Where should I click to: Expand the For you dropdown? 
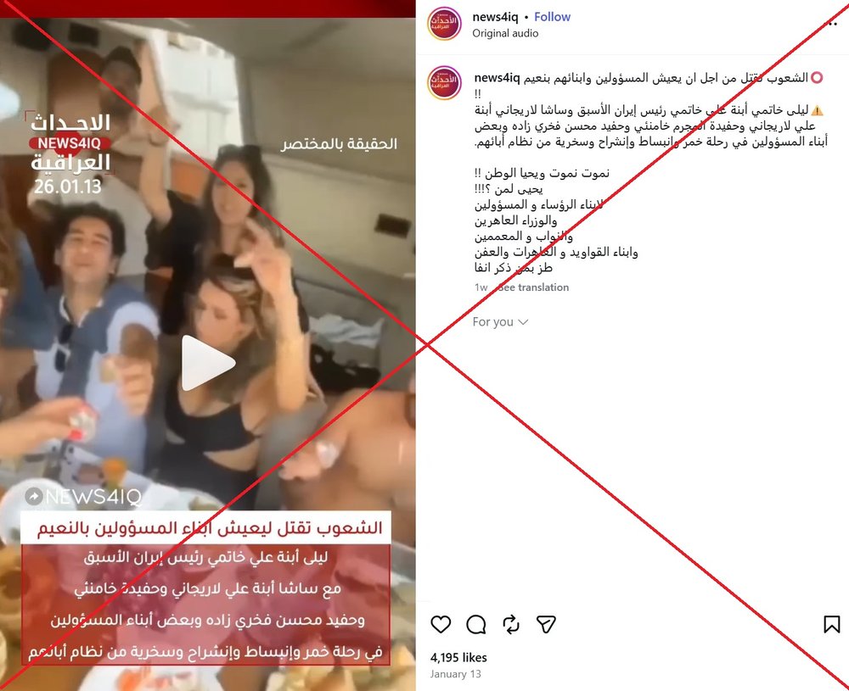pos(500,321)
